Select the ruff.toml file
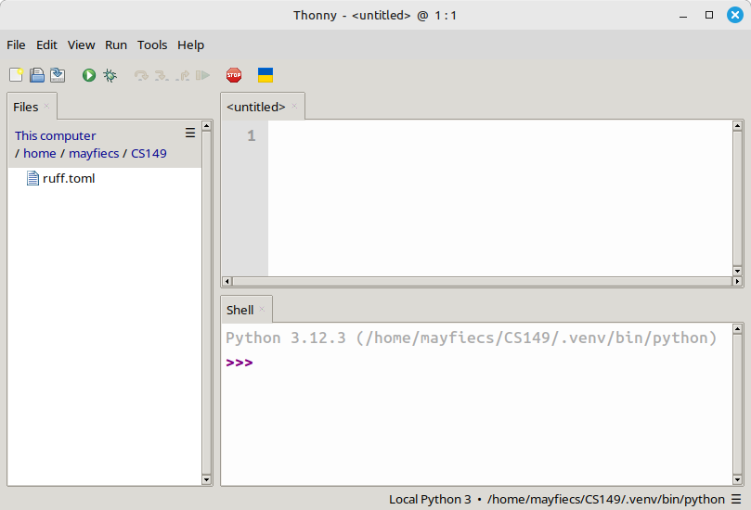 point(69,178)
